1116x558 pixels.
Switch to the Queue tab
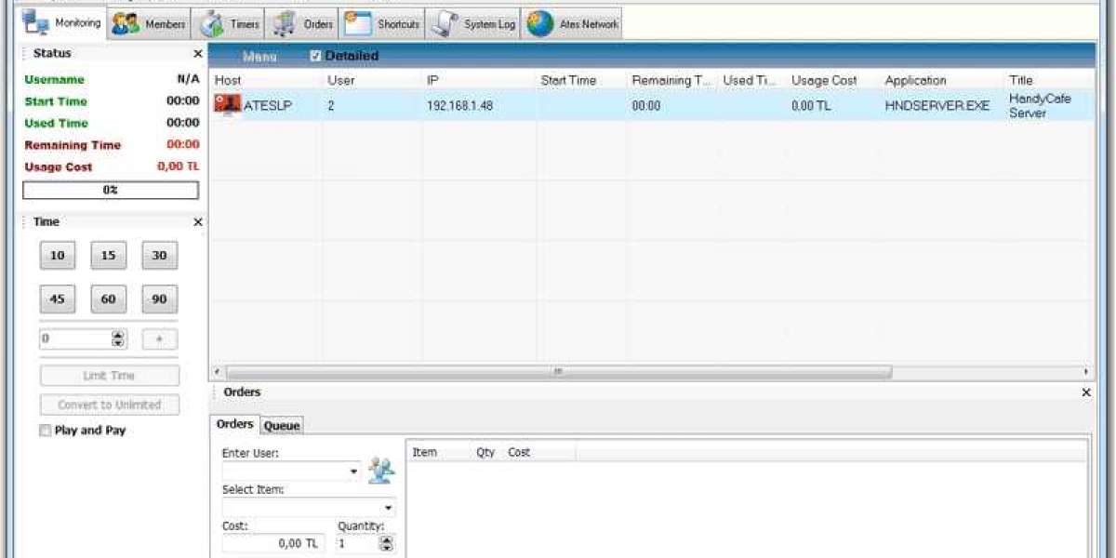click(282, 425)
